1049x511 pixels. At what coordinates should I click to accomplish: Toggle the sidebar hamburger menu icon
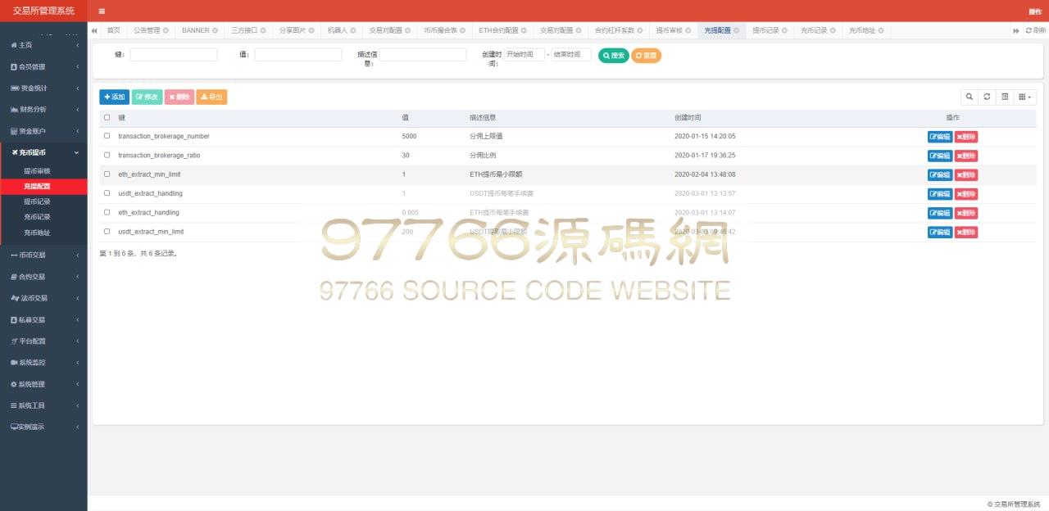pyautogui.click(x=102, y=11)
